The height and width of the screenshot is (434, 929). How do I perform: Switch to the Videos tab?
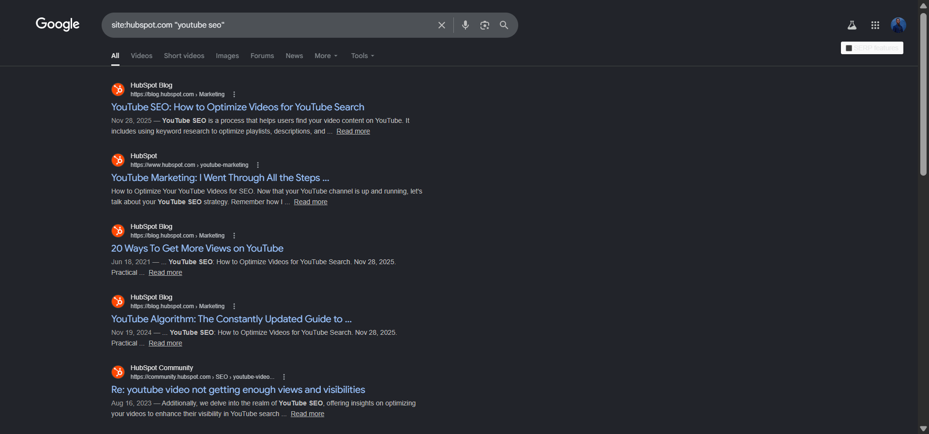pos(141,56)
